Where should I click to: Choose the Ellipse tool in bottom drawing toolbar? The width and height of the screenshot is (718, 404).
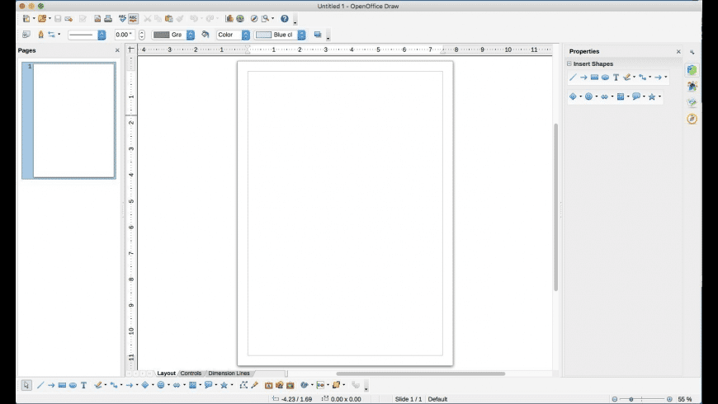click(x=73, y=385)
